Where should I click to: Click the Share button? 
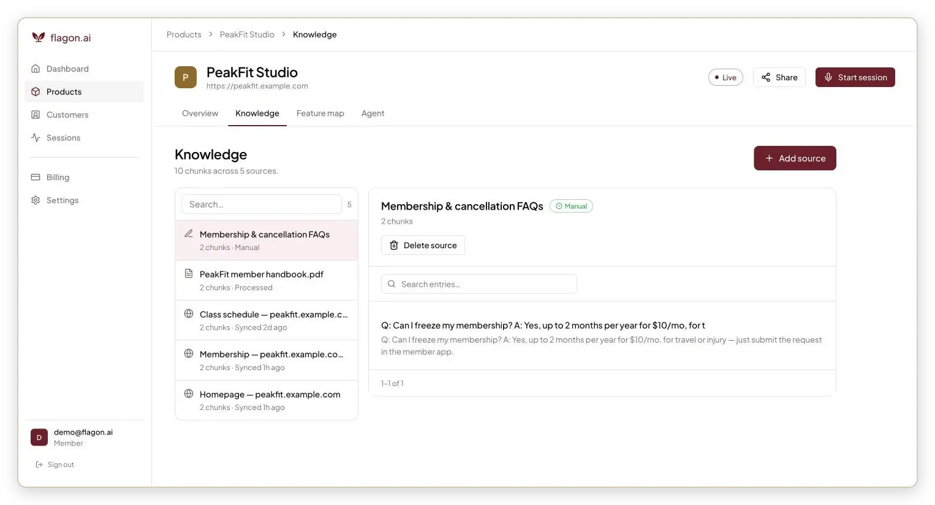[x=779, y=77]
